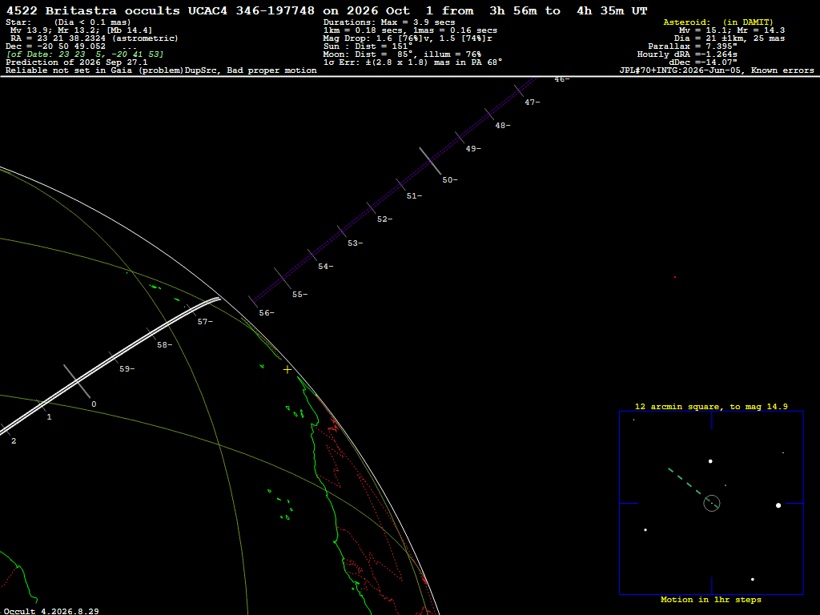
Task: Click the Motion in 1hr steps caption
Action: (x=711, y=599)
